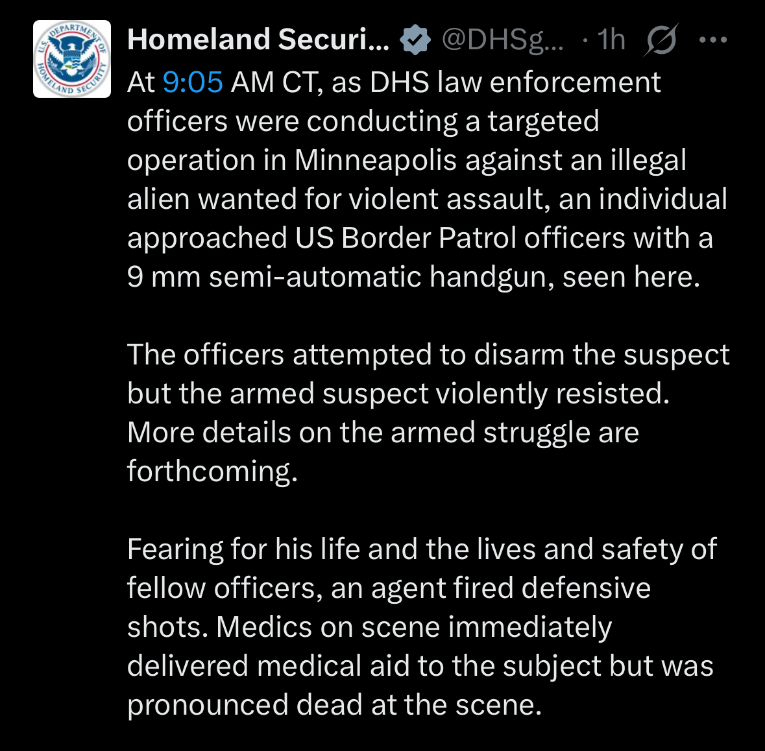Open the Homeland Security seal profile avatar
Screen dimensions: 765x751
pyautogui.click(x=72, y=59)
